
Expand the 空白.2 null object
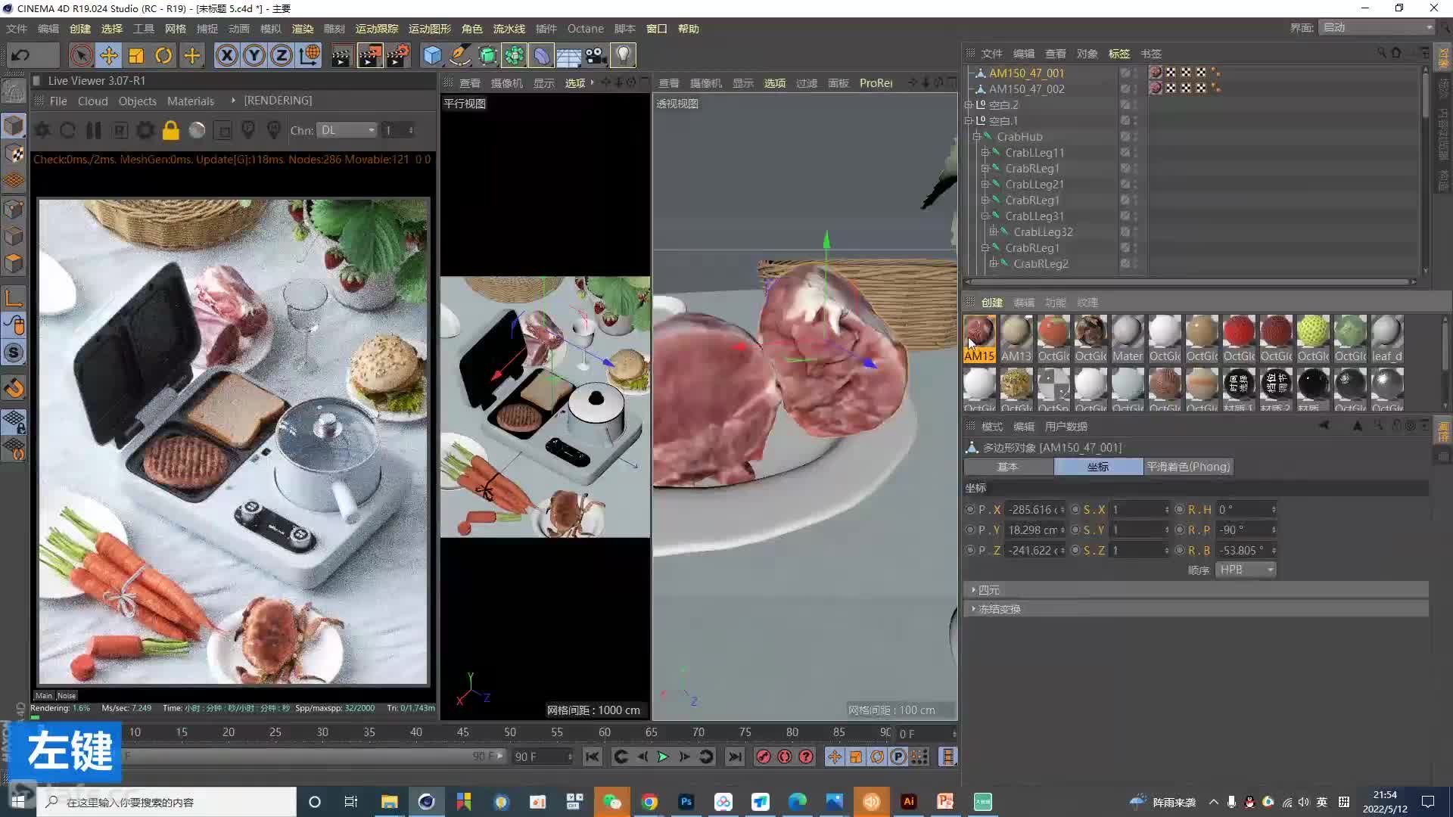point(968,104)
